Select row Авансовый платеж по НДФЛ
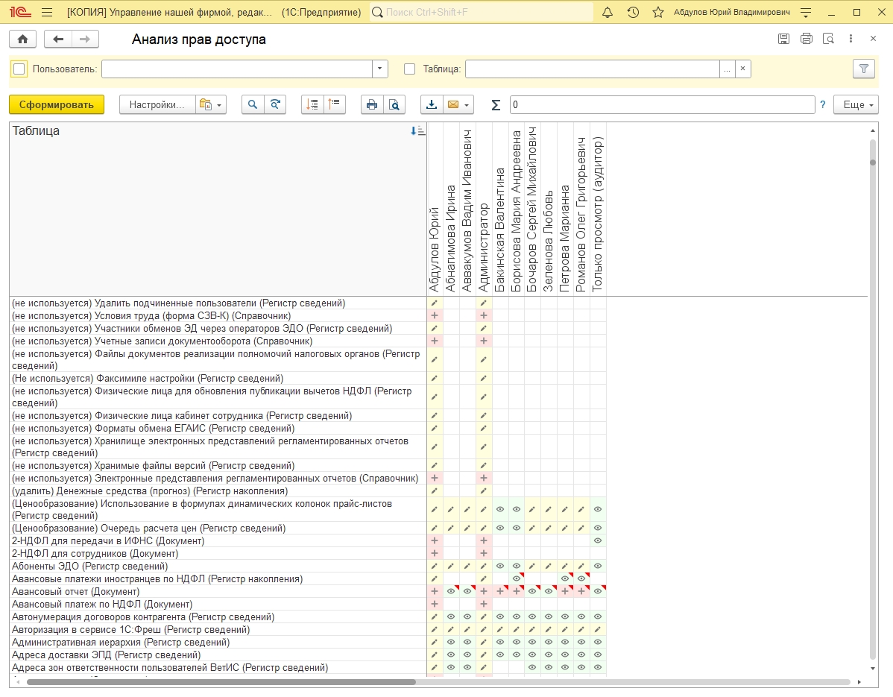 (218, 604)
